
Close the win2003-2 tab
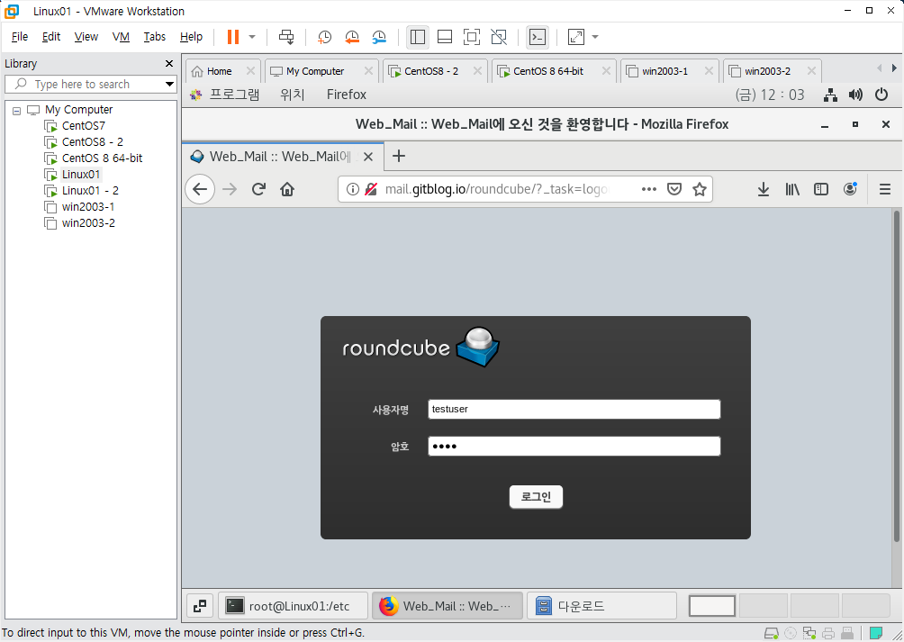coord(811,71)
